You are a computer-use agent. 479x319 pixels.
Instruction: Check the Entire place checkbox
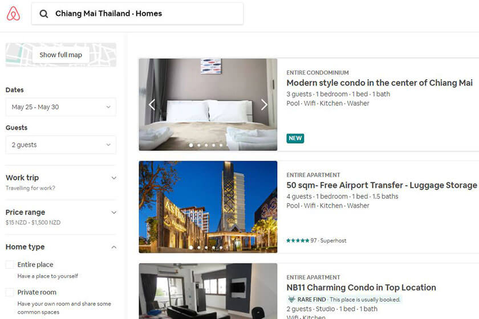pos(10,265)
